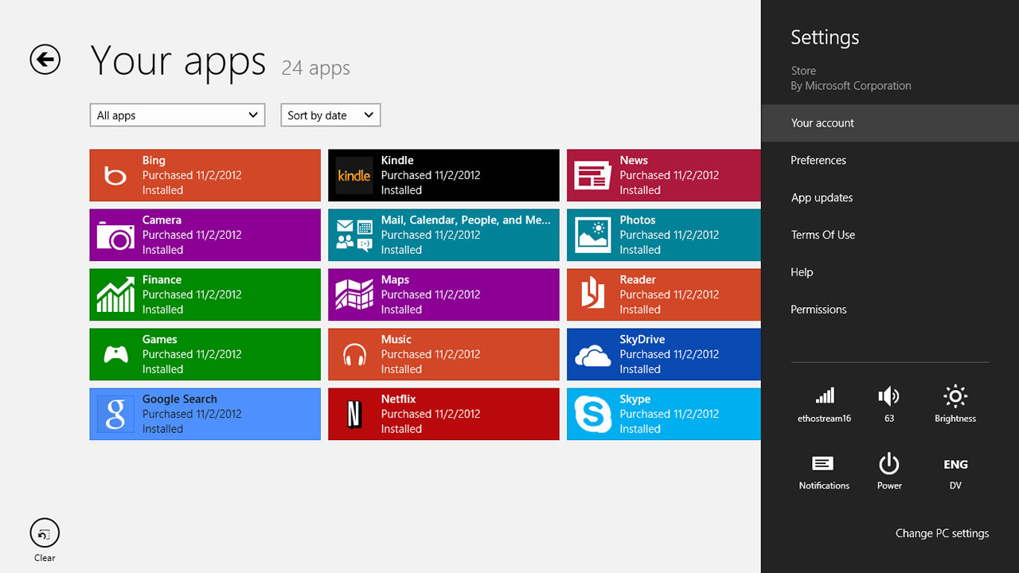The height and width of the screenshot is (573, 1019).
Task: Open the Notifications icon
Action: point(823,464)
